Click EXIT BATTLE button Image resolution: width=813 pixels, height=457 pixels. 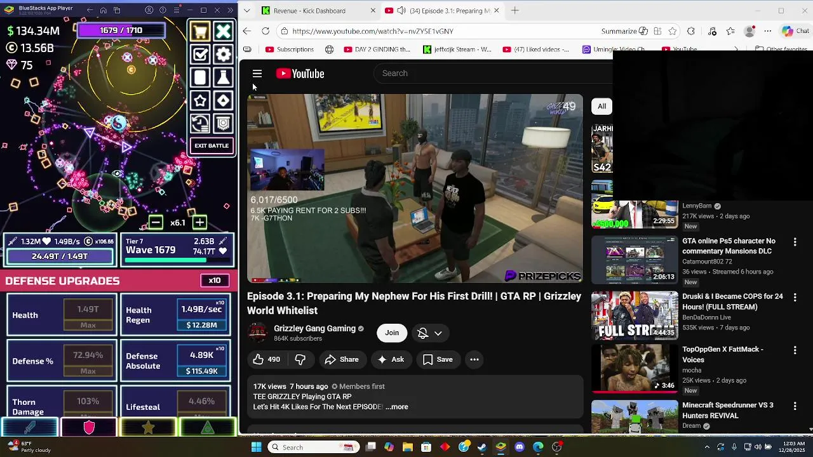pyautogui.click(x=212, y=146)
